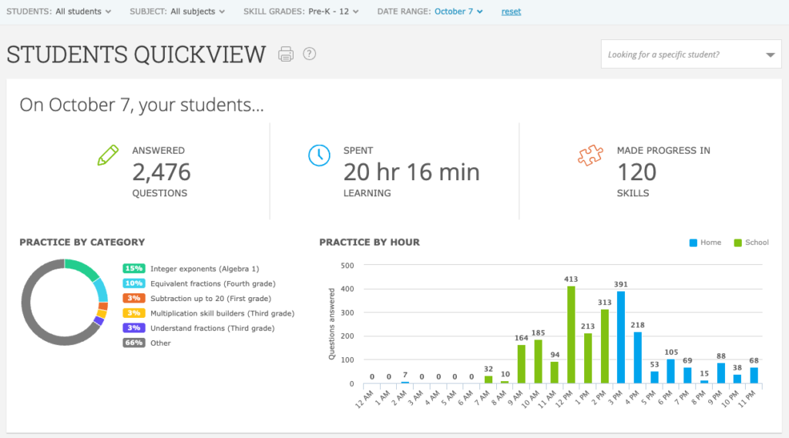Click the 15% Integer exponents badge
Image resolution: width=789 pixels, height=438 pixels.
pos(134,269)
